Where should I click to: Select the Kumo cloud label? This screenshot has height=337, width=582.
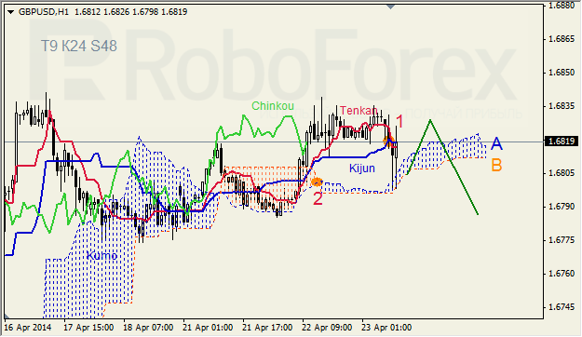pyautogui.click(x=102, y=256)
